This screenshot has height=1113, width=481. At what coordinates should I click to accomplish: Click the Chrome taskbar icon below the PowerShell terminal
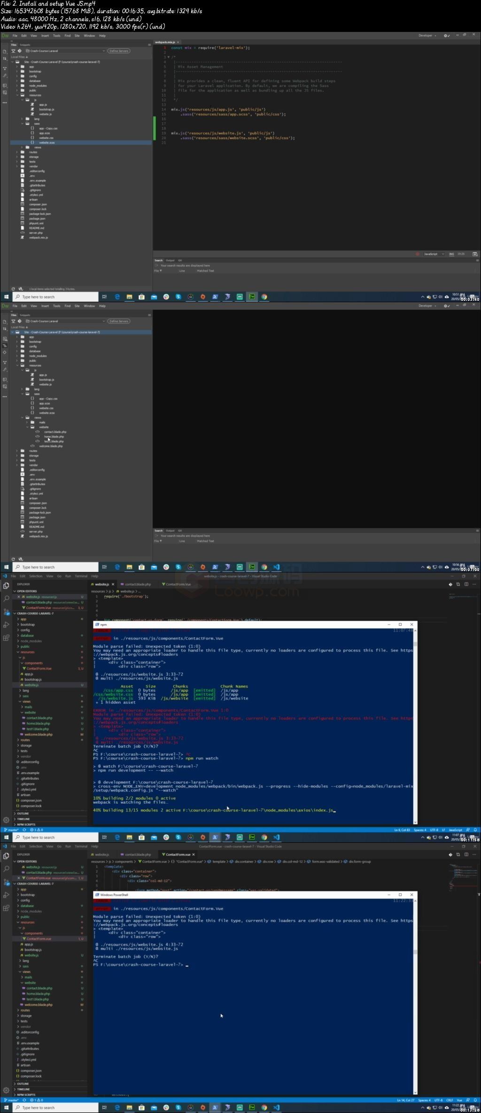click(x=264, y=1108)
